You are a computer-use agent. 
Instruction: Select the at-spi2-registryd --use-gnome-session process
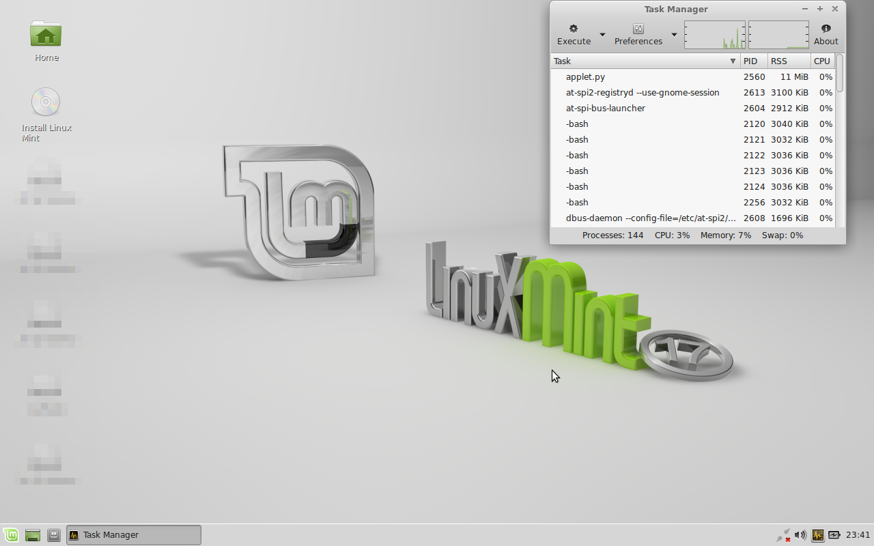pyautogui.click(x=693, y=93)
